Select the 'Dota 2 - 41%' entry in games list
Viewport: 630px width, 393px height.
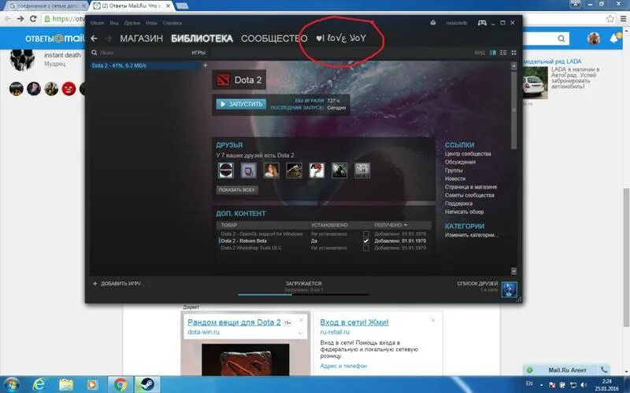[x=146, y=65]
